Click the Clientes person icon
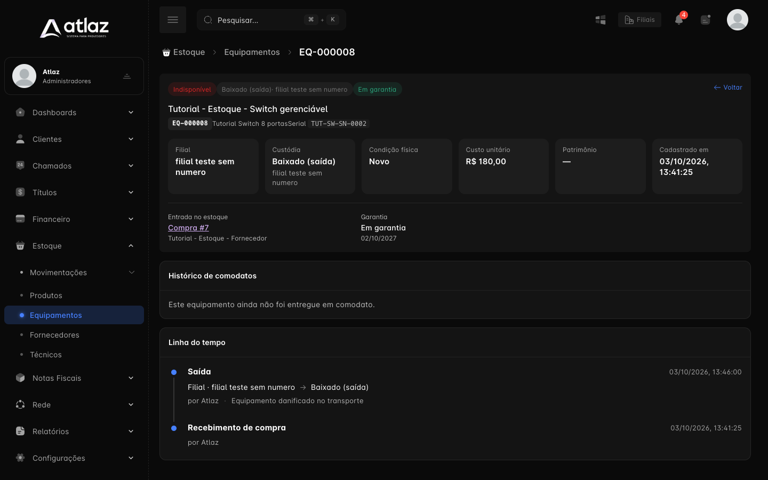This screenshot has width=768, height=480. 20,139
